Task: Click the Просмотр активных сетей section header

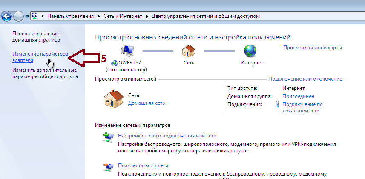Action: click(126, 79)
